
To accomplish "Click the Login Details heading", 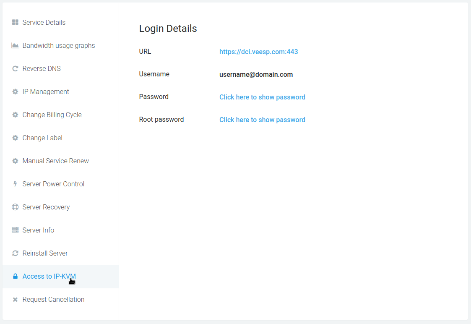I will pyautogui.click(x=168, y=29).
